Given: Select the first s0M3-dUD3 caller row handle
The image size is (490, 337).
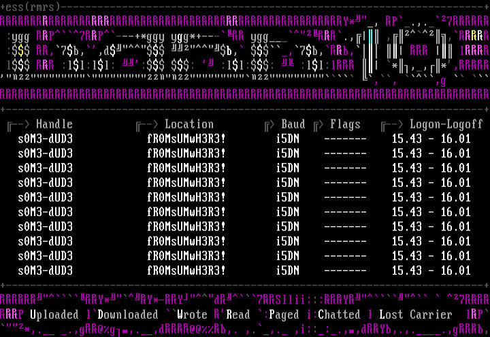Looking at the screenshot, I should (x=45, y=138).
